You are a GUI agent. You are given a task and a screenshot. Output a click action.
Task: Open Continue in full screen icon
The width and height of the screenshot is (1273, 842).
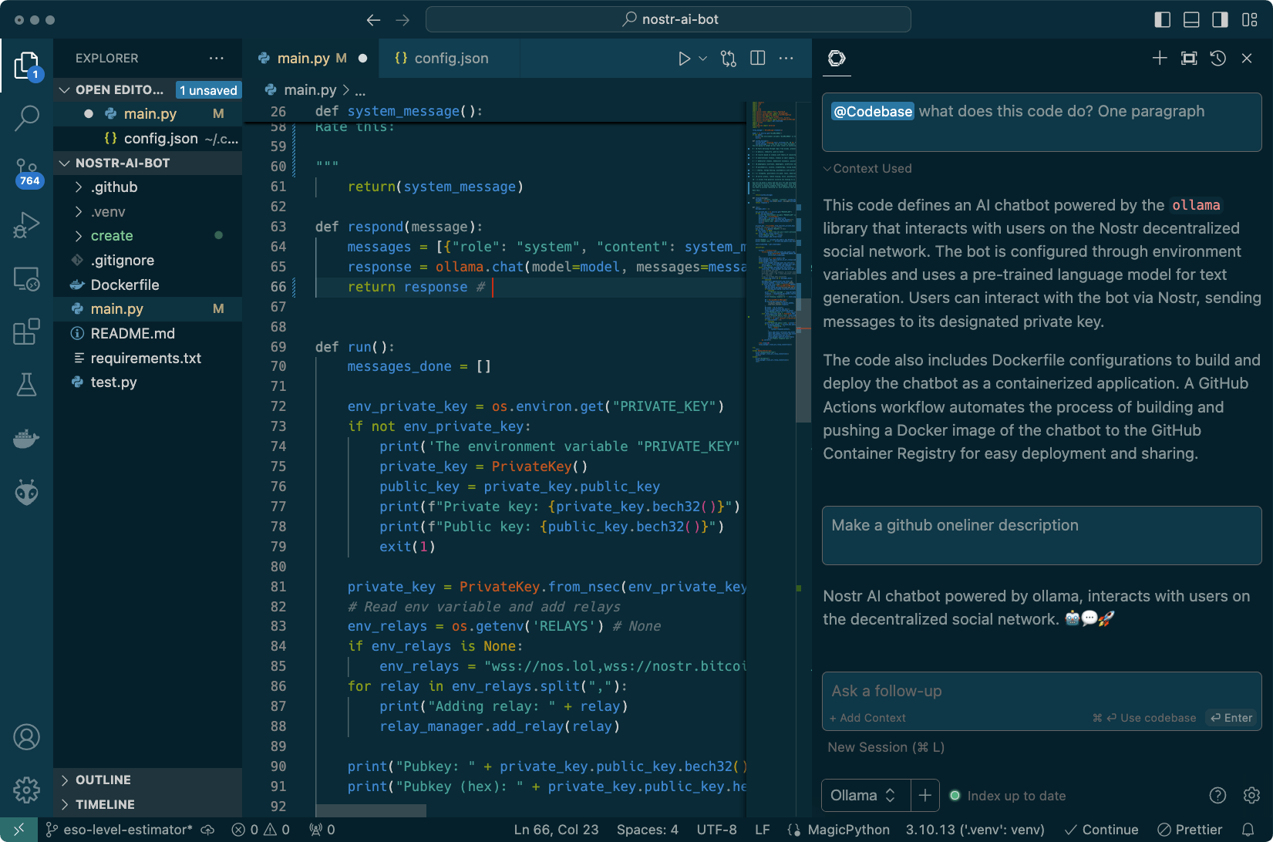1189,59
